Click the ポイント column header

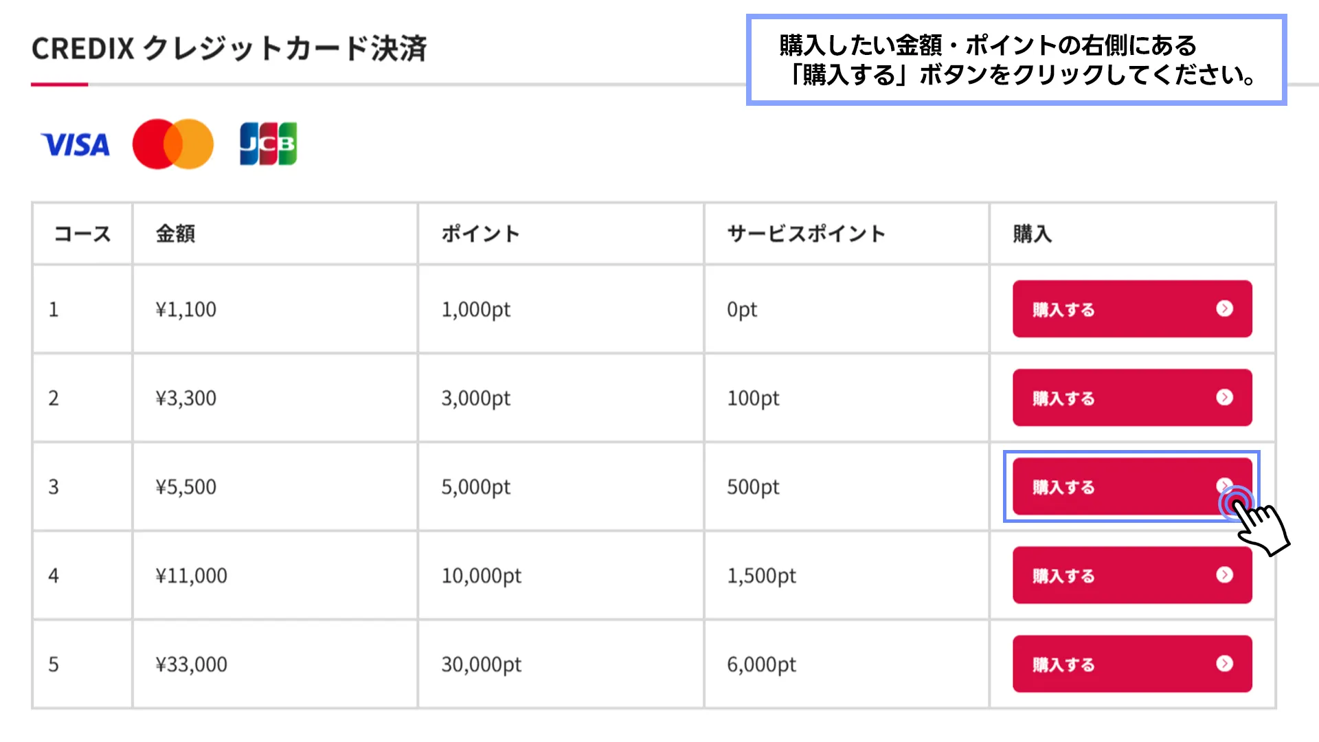480,234
